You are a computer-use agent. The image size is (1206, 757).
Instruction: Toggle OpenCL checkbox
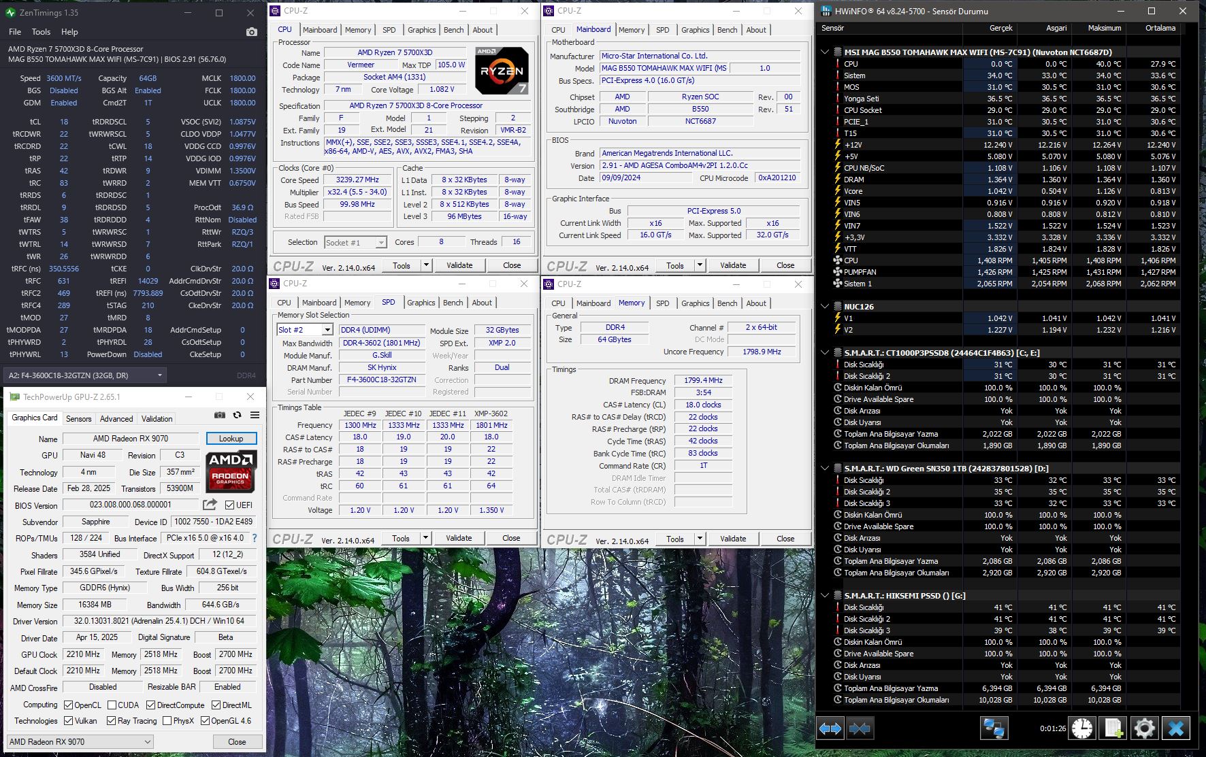click(x=68, y=705)
